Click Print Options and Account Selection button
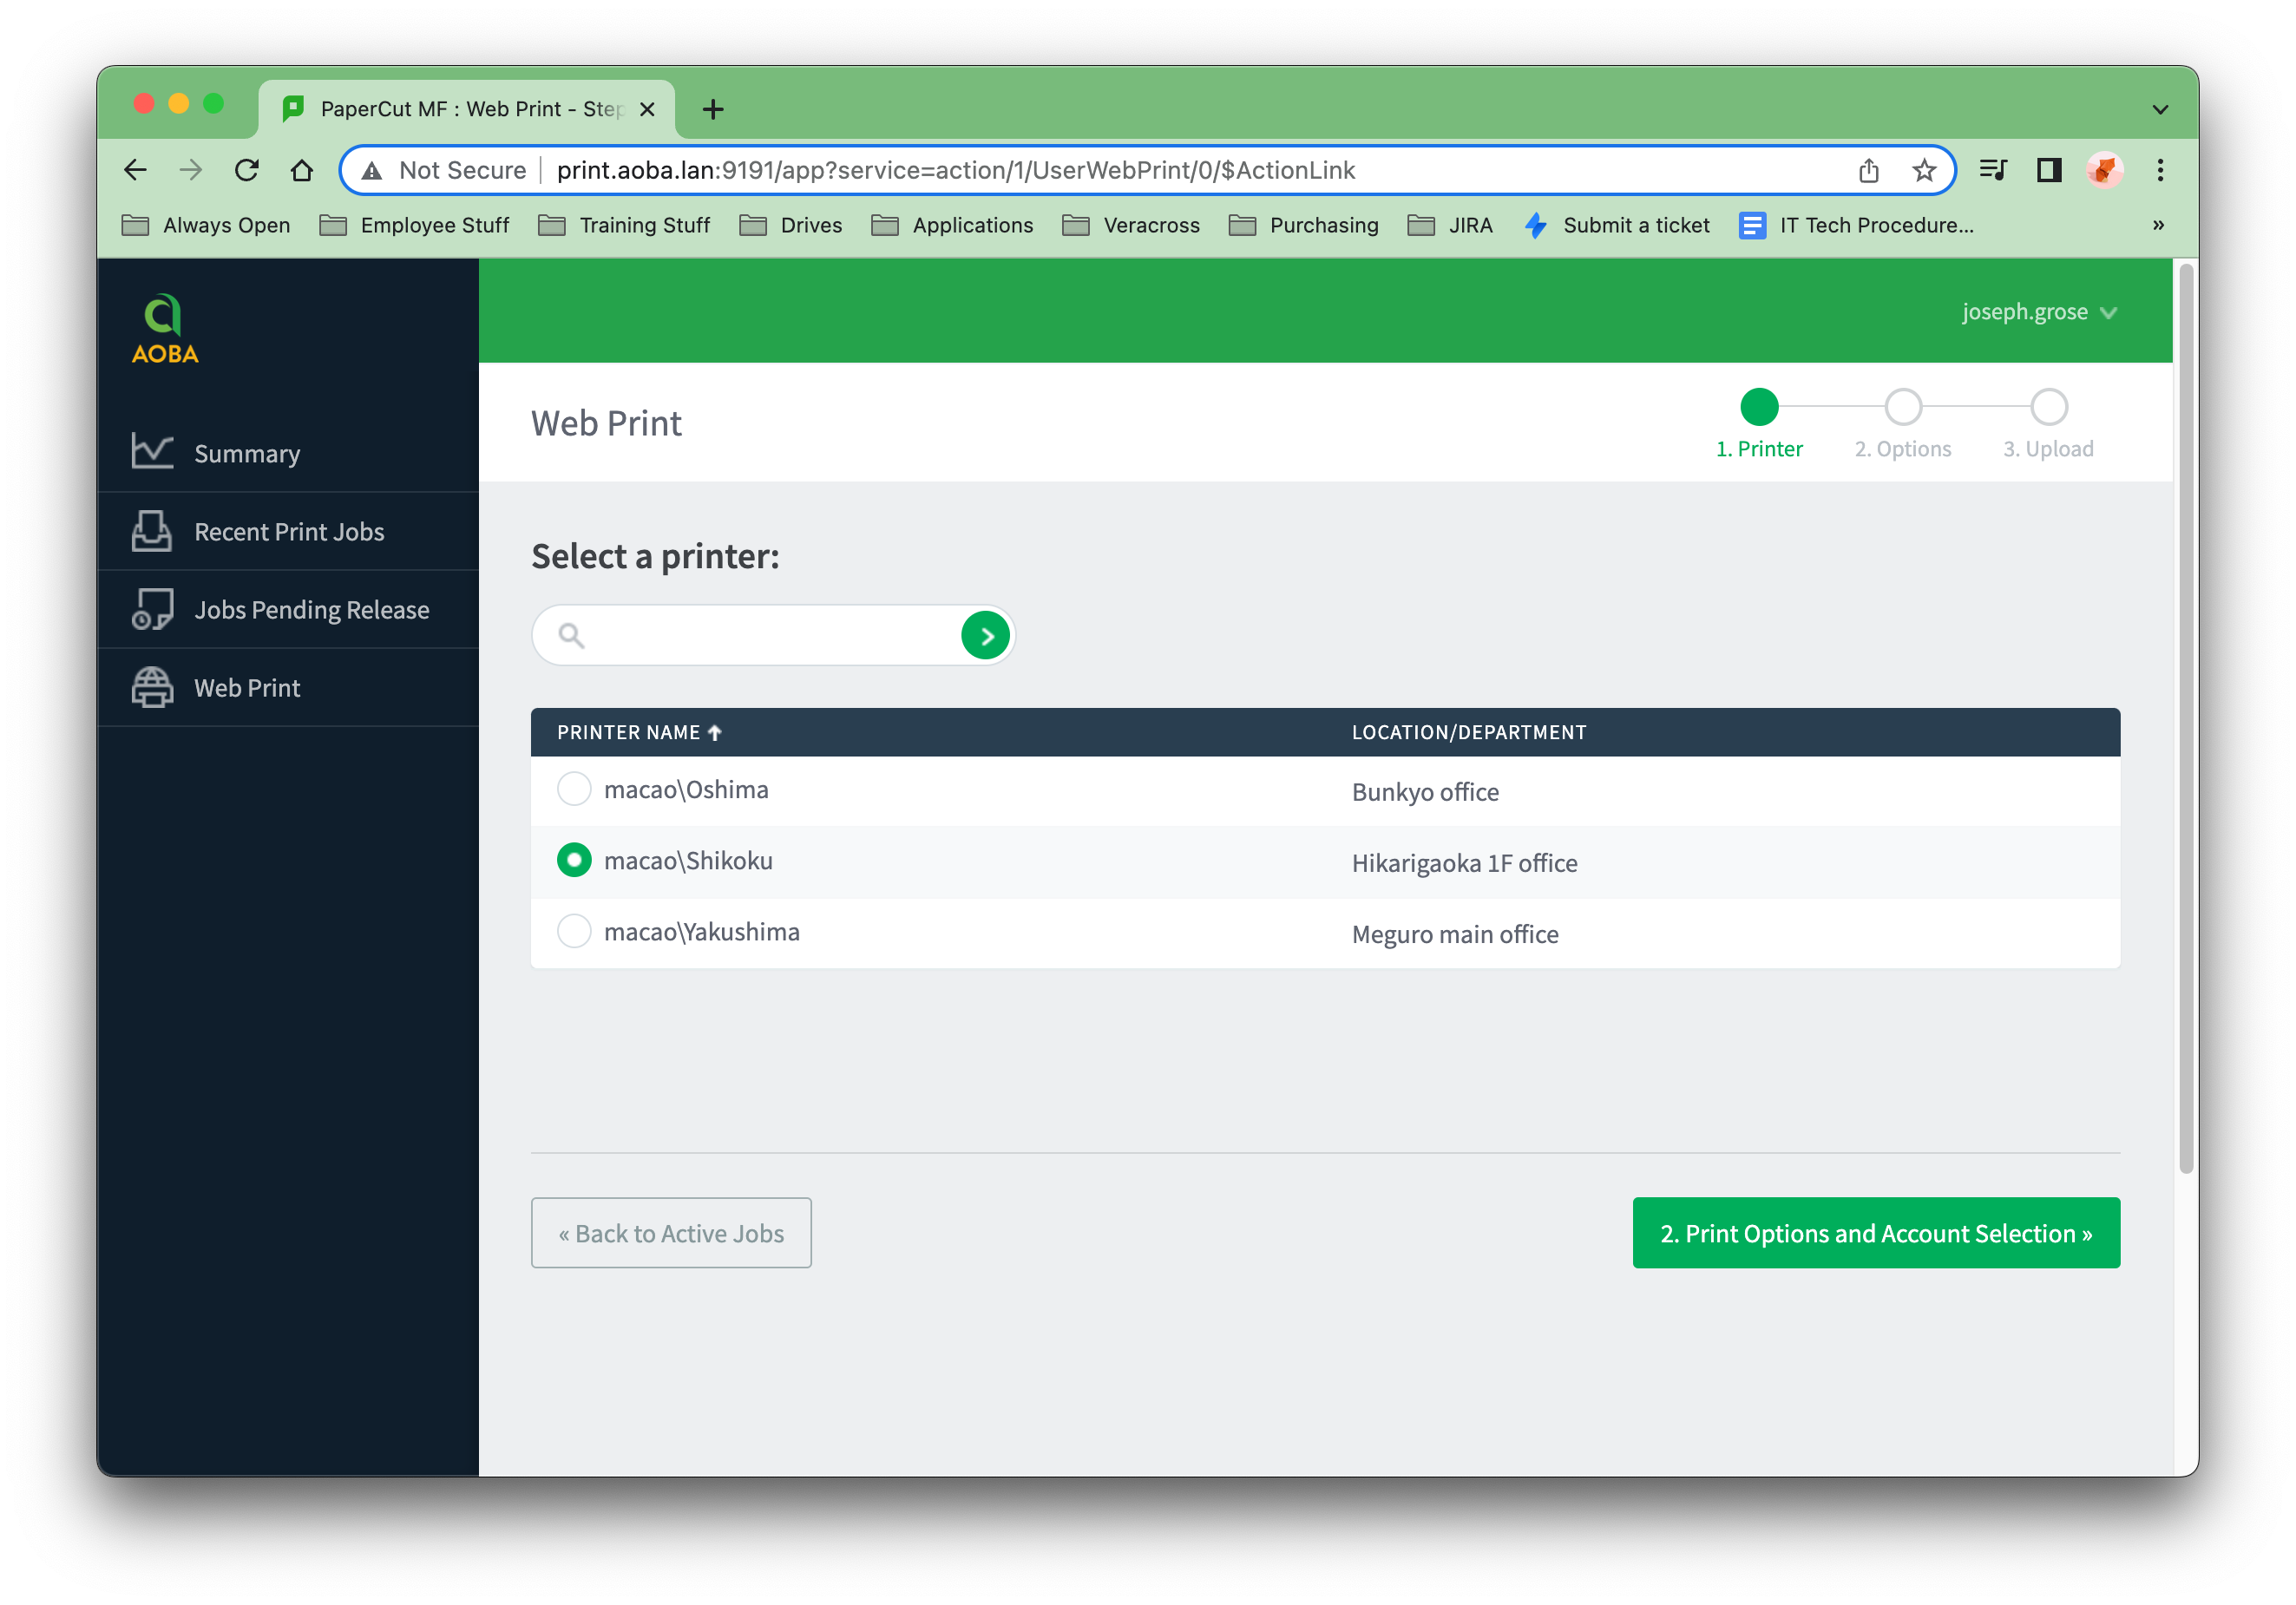 (1875, 1233)
